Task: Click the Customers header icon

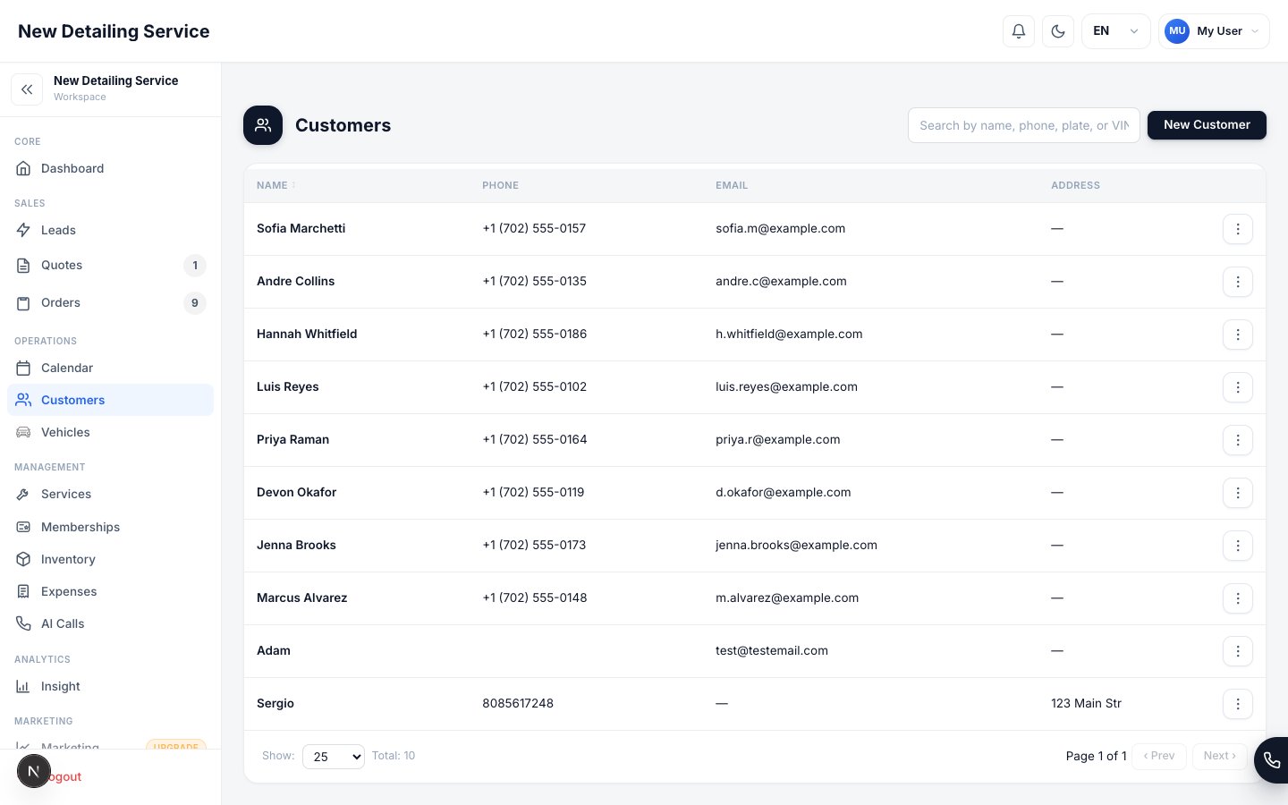Action: (x=263, y=125)
